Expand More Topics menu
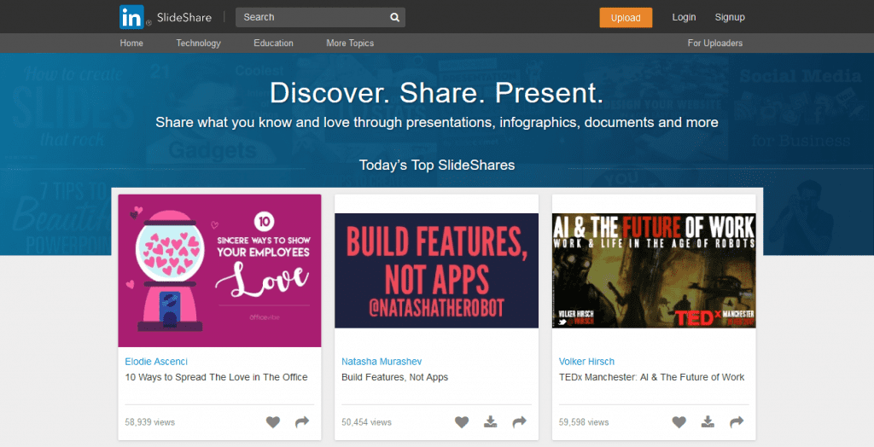Image resolution: width=874 pixels, height=447 pixels. tap(350, 43)
